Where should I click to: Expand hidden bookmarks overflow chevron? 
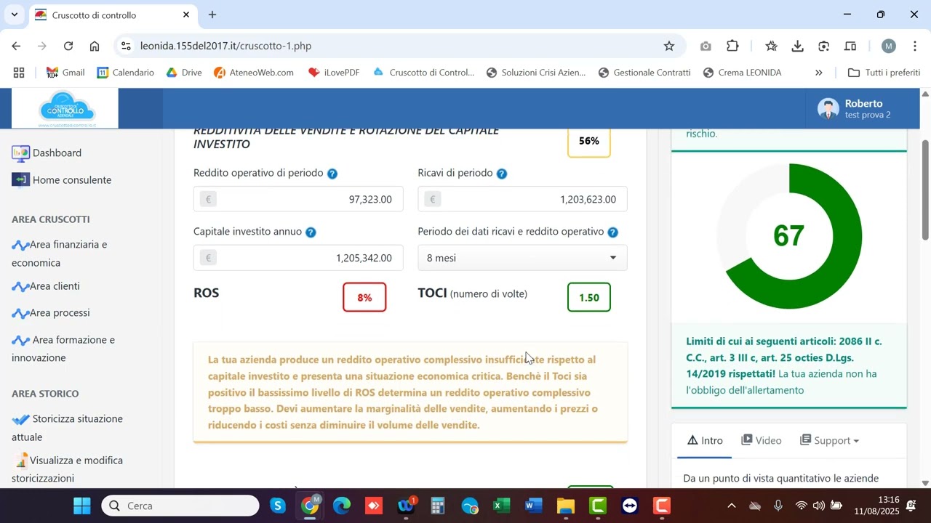tap(818, 73)
